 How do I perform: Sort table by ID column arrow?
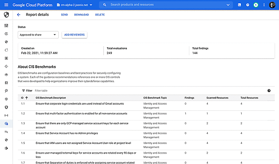pyautogui.click(x=26, y=98)
